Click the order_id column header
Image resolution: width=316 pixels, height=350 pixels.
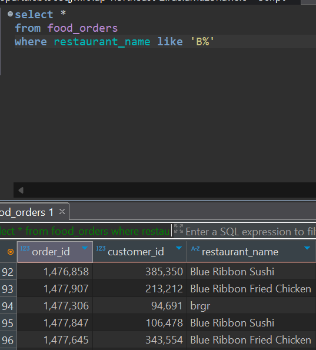[55, 252]
